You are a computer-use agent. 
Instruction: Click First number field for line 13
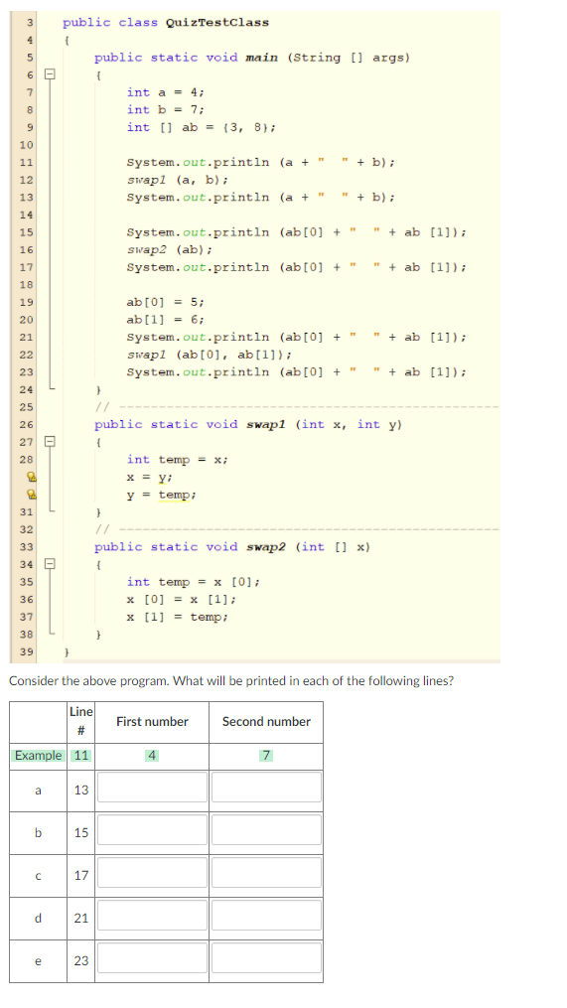pos(152,788)
